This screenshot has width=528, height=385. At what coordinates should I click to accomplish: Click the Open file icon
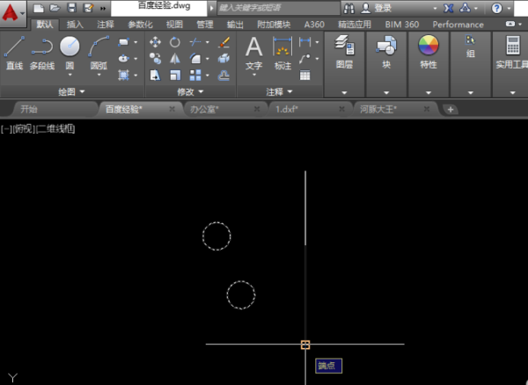tap(55, 8)
